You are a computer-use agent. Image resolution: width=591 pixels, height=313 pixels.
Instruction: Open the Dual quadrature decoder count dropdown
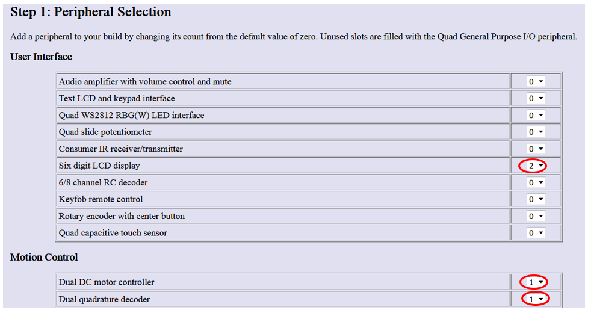536,299
